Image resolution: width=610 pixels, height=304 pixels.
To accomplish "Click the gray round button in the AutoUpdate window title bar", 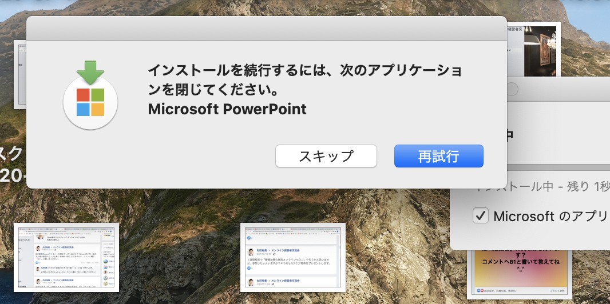I will coord(512,90).
